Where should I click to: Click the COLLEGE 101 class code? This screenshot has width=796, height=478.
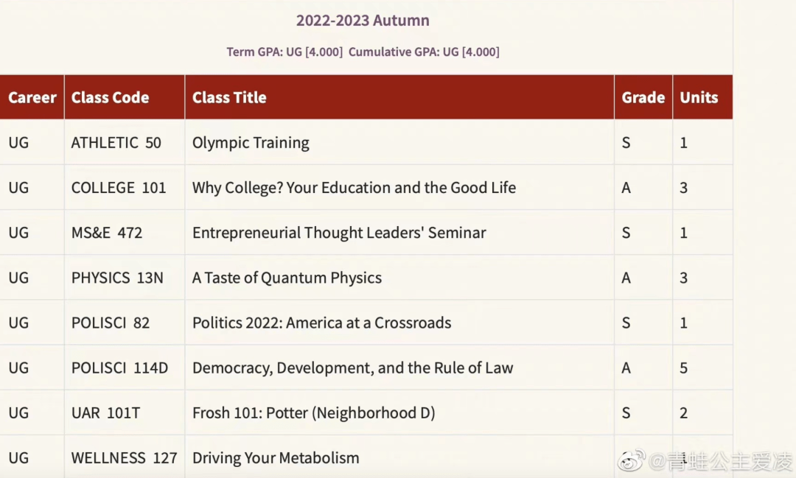click(119, 188)
